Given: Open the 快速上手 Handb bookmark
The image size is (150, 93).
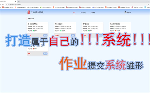Looking at the screenshot, I should pos(137,7).
